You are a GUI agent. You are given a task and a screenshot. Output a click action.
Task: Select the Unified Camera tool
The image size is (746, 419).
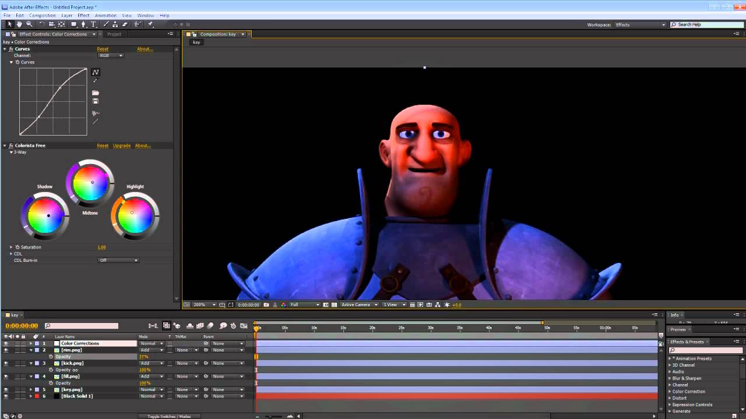point(51,24)
